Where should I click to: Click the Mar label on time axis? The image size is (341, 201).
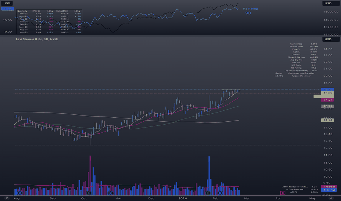[247, 198]
